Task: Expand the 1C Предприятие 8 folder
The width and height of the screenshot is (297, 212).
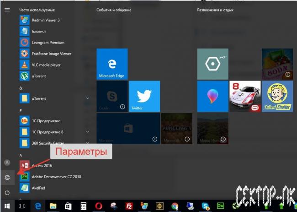Action: [87, 132]
